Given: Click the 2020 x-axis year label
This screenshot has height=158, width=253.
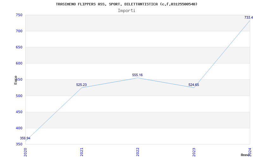Looking at the screenshot, I should (26, 151).
